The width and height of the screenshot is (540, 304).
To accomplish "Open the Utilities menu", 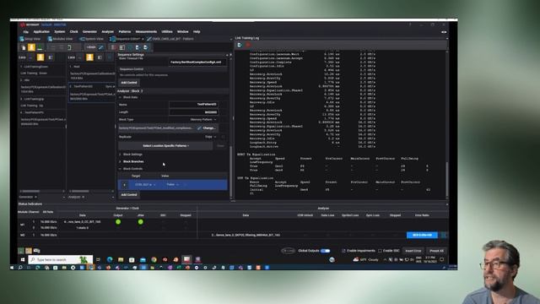I will click(167, 32).
